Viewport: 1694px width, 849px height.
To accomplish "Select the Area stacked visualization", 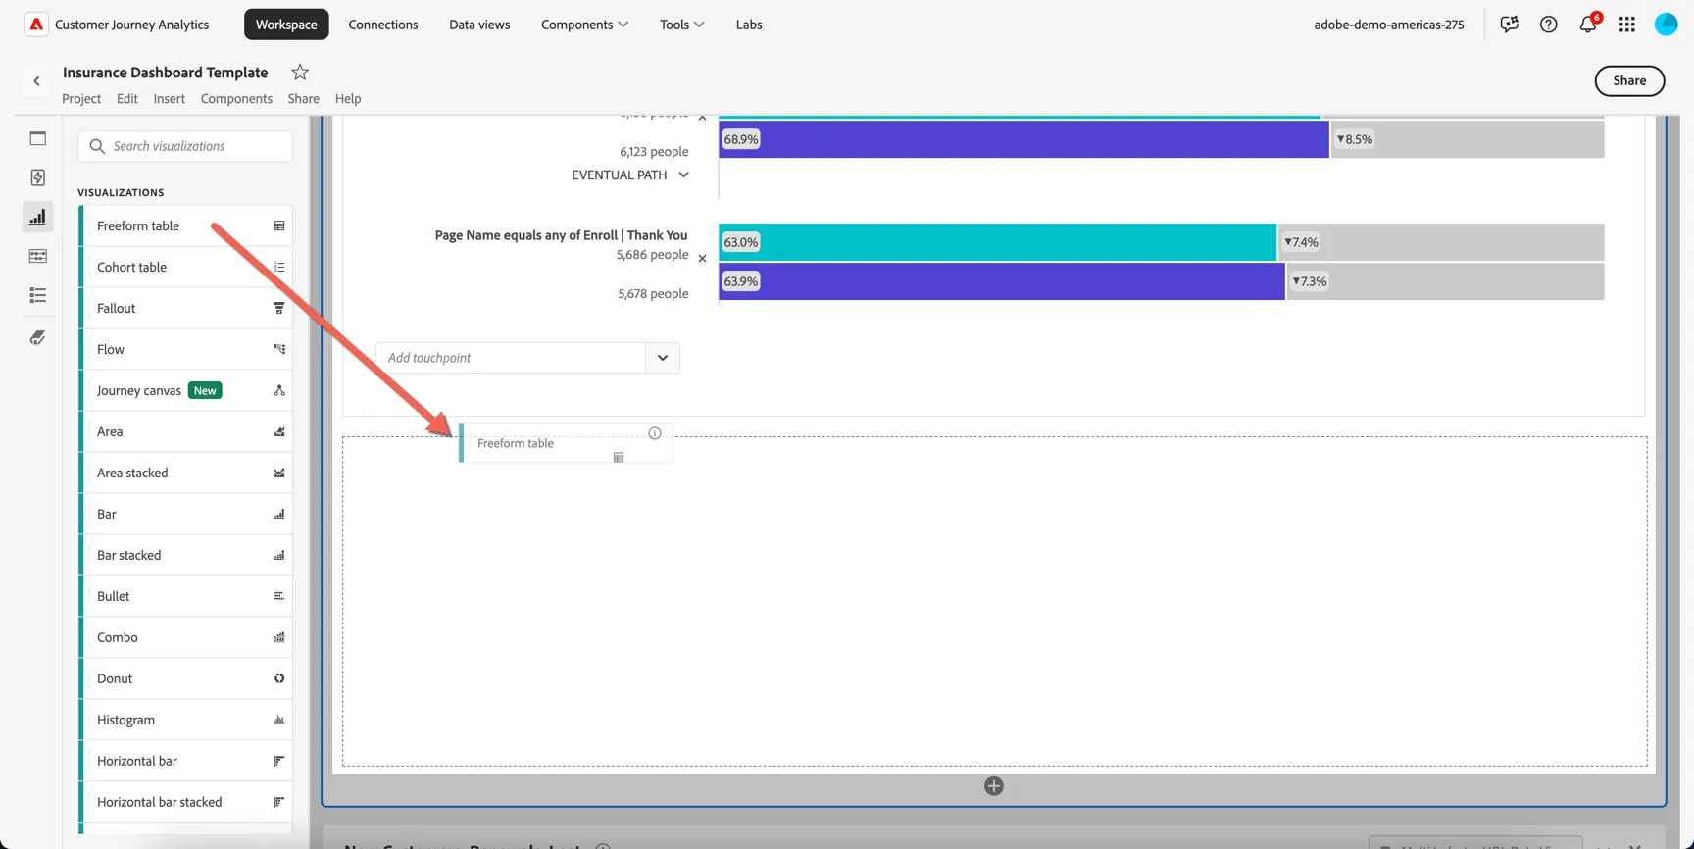I will [186, 473].
